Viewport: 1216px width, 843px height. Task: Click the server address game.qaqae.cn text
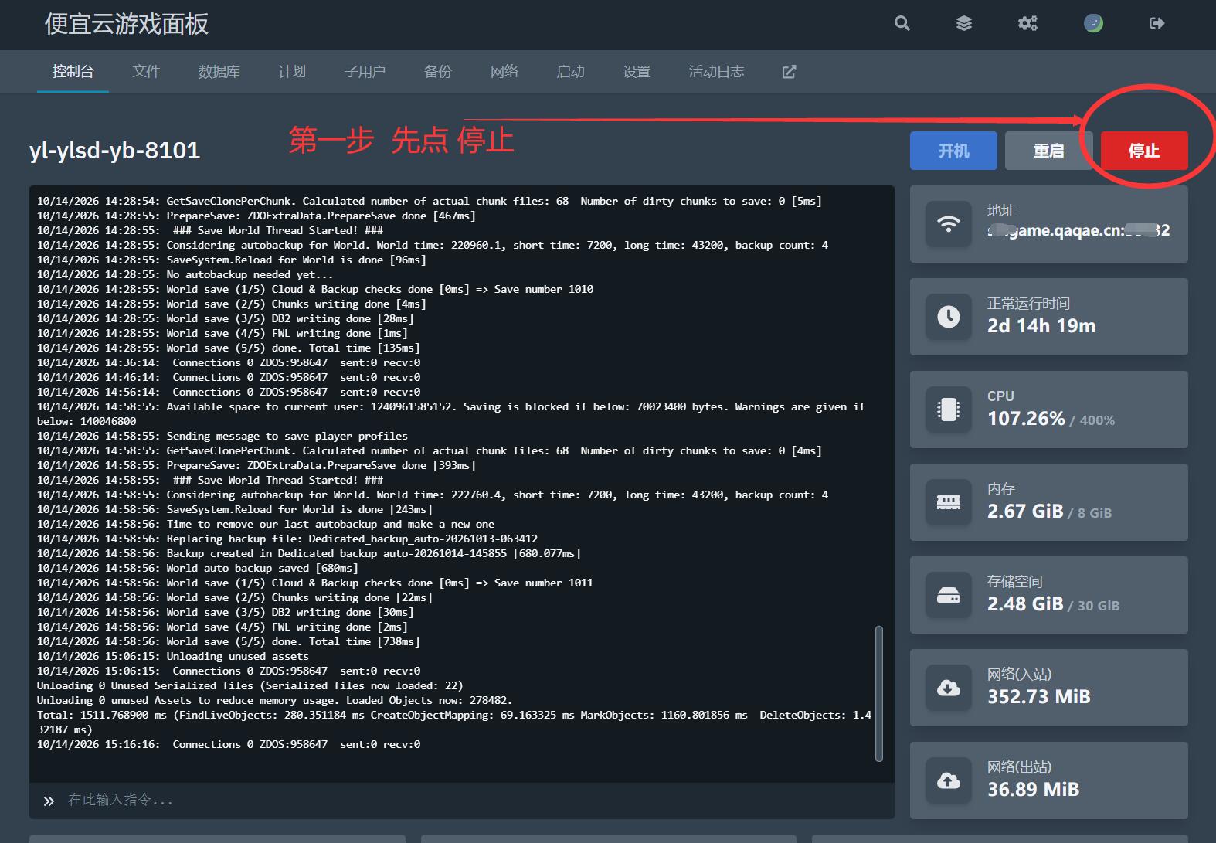pos(1078,230)
